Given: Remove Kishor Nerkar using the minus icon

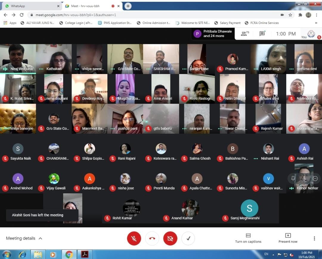Looking at the screenshot, I should pos(315,178).
